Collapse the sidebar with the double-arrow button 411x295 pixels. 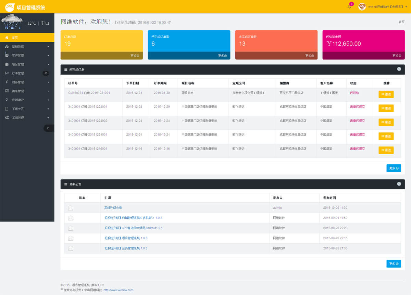(x=48, y=128)
